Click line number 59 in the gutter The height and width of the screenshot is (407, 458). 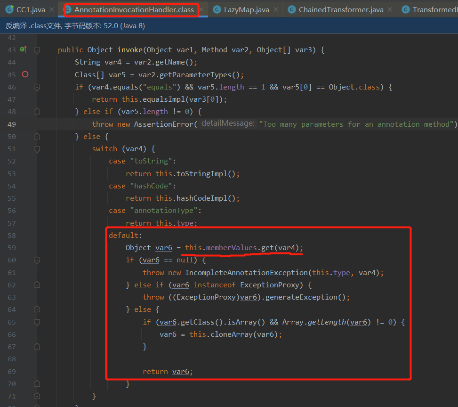12,248
